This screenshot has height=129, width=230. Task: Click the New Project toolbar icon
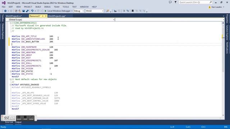tap(16, 11)
